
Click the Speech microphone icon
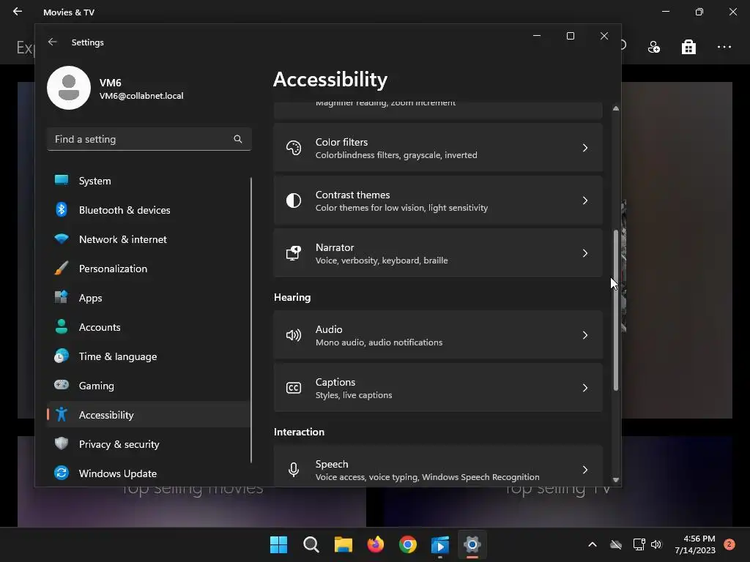(294, 470)
